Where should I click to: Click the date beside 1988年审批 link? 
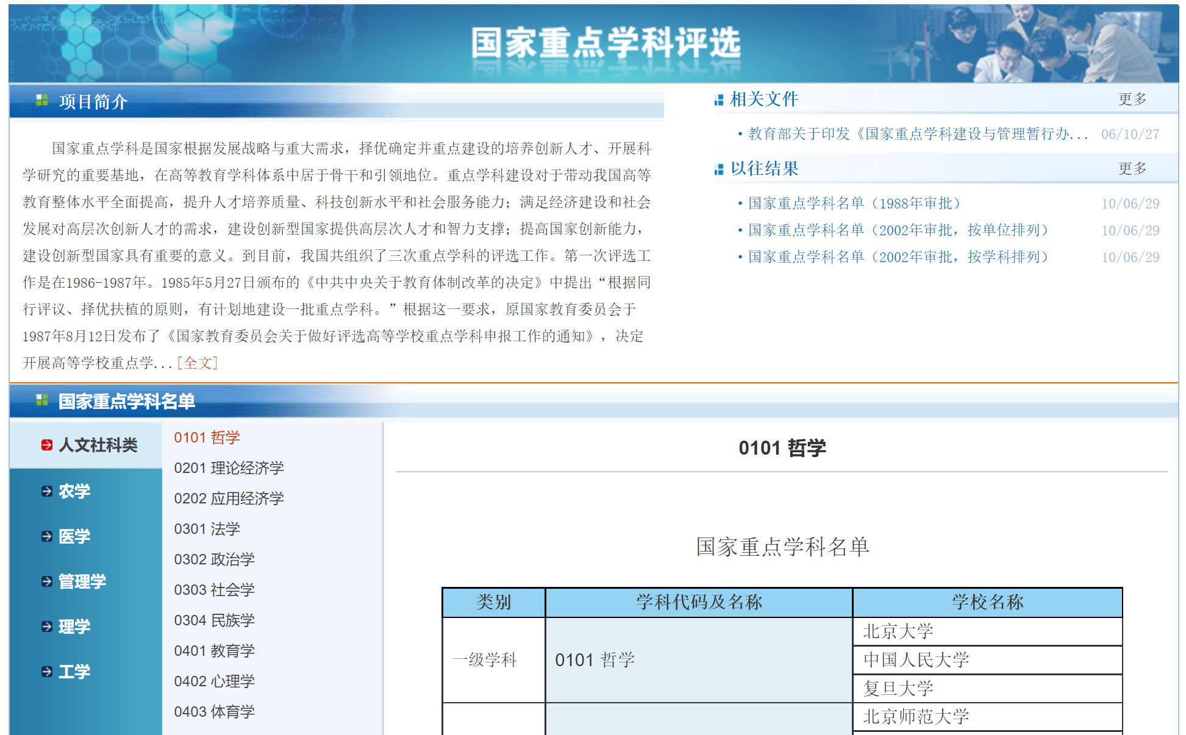(x=1130, y=204)
